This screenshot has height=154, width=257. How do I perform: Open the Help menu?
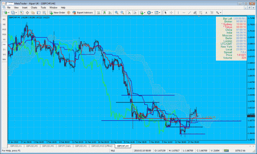63,7
